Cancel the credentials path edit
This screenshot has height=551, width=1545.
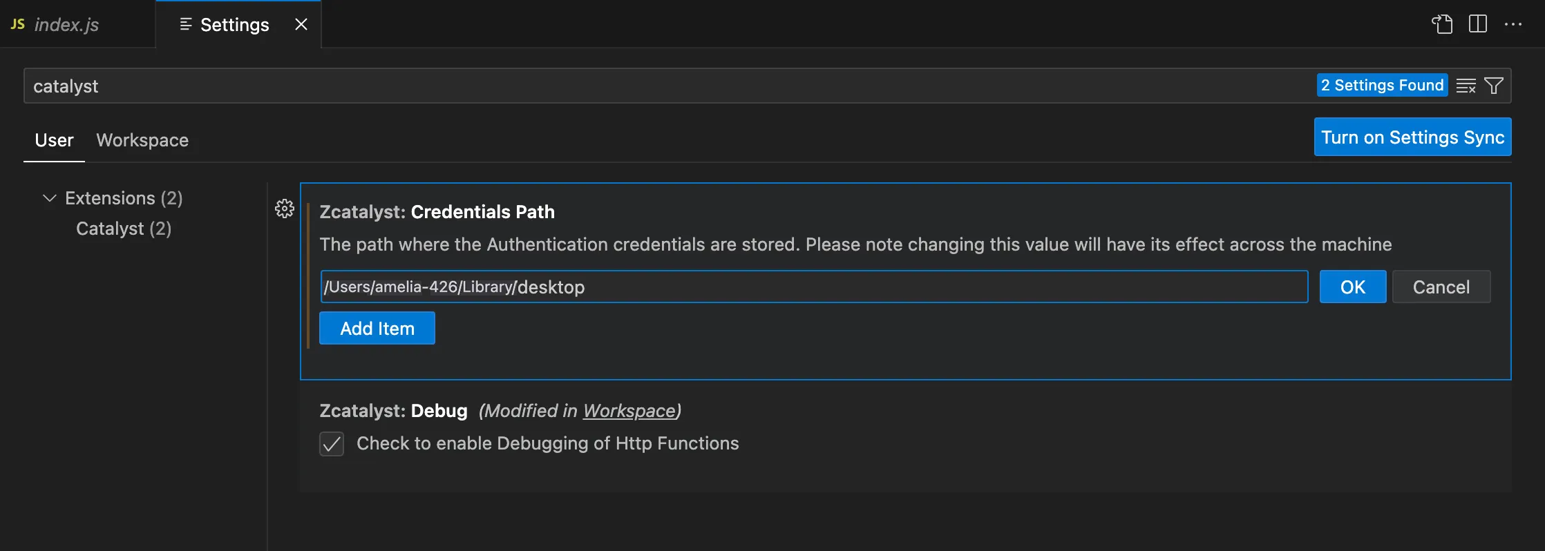[x=1441, y=287]
